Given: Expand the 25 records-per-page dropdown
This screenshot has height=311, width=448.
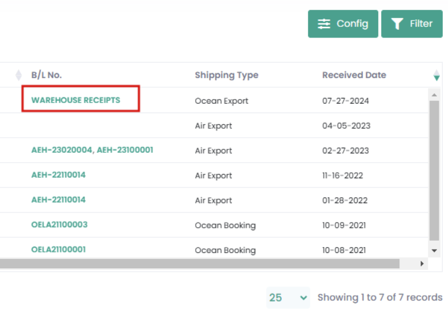Looking at the screenshot, I should click(288, 298).
